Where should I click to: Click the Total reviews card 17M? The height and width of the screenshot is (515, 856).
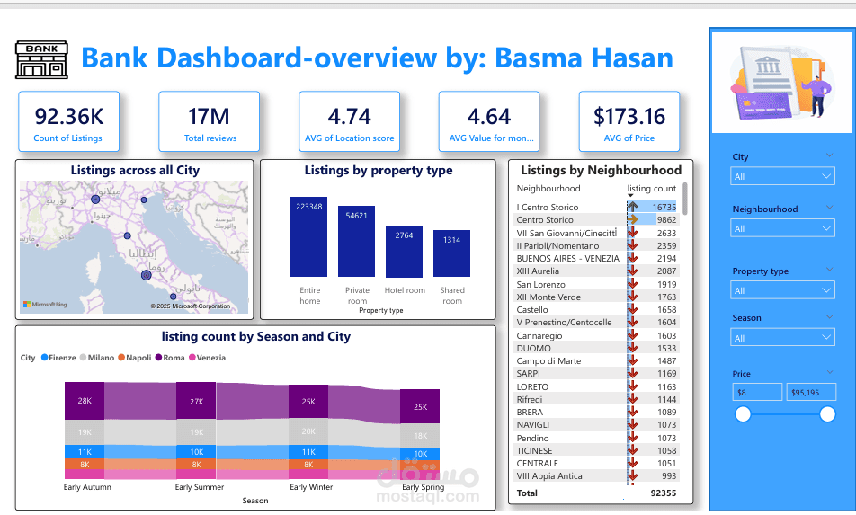pos(210,121)
